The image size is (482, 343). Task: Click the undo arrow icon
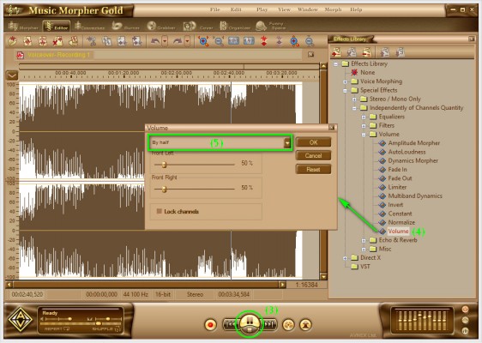click(x=155, y=41)
